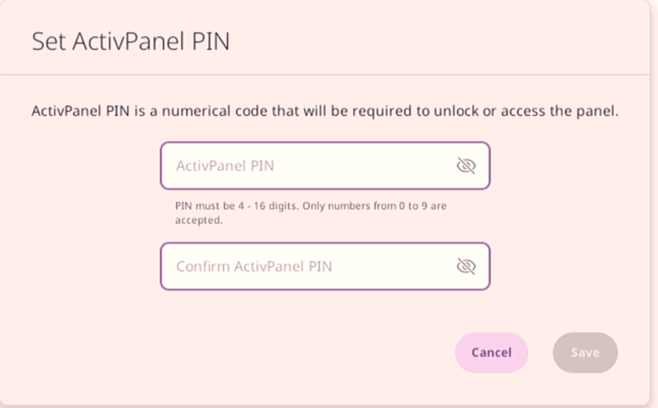Screen dimensions: 658x408
Task: Click the crossed-out eye icon on the first field
Action: pos(466,165)
